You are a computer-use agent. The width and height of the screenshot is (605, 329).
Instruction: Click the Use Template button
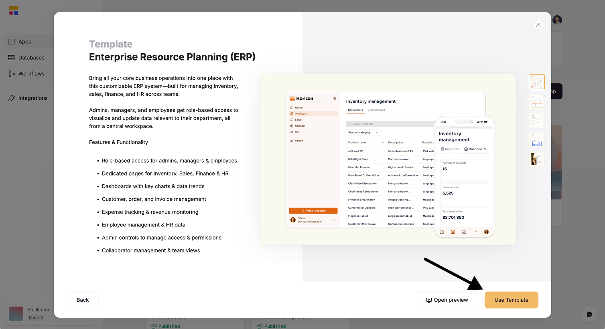point(511,300)
